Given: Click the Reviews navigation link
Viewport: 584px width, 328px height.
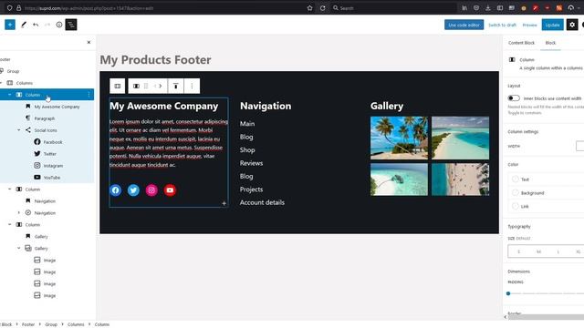Looking at the screenshot, I should pyautogui.click(x=252, y=163).
